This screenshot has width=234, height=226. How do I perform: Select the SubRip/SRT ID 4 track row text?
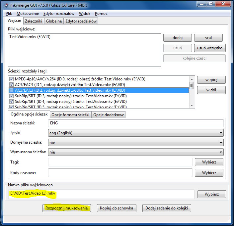click(71, 102)
